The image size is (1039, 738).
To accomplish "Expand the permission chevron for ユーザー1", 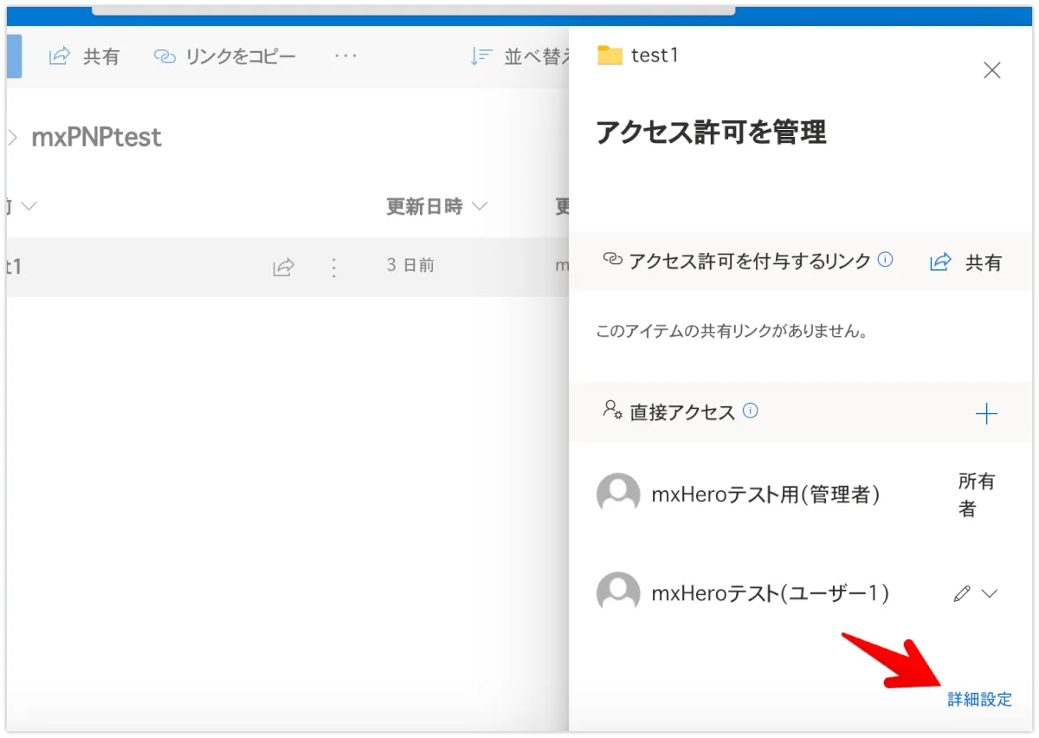I will coord(990,593).
